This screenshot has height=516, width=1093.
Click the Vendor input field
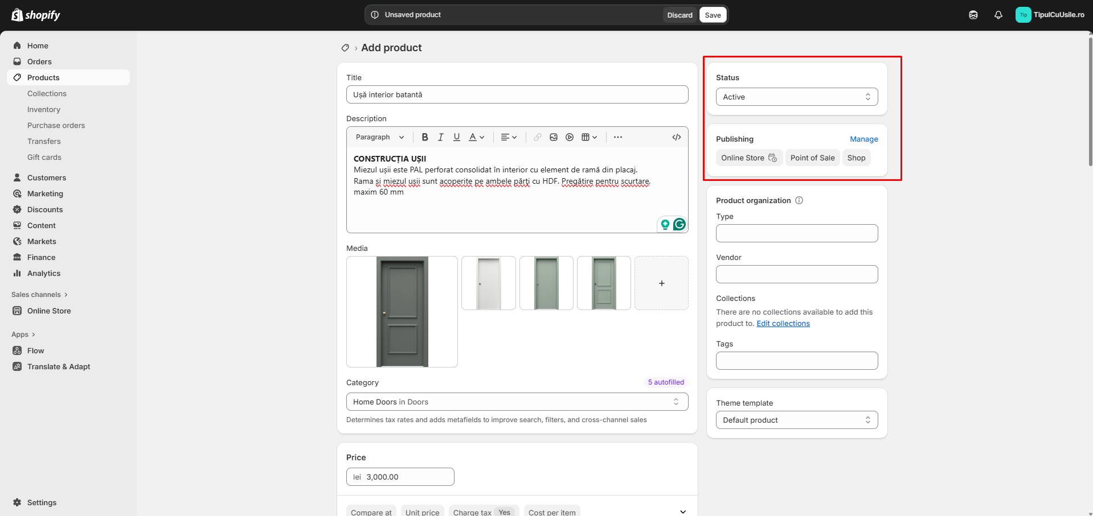point(796,274)
